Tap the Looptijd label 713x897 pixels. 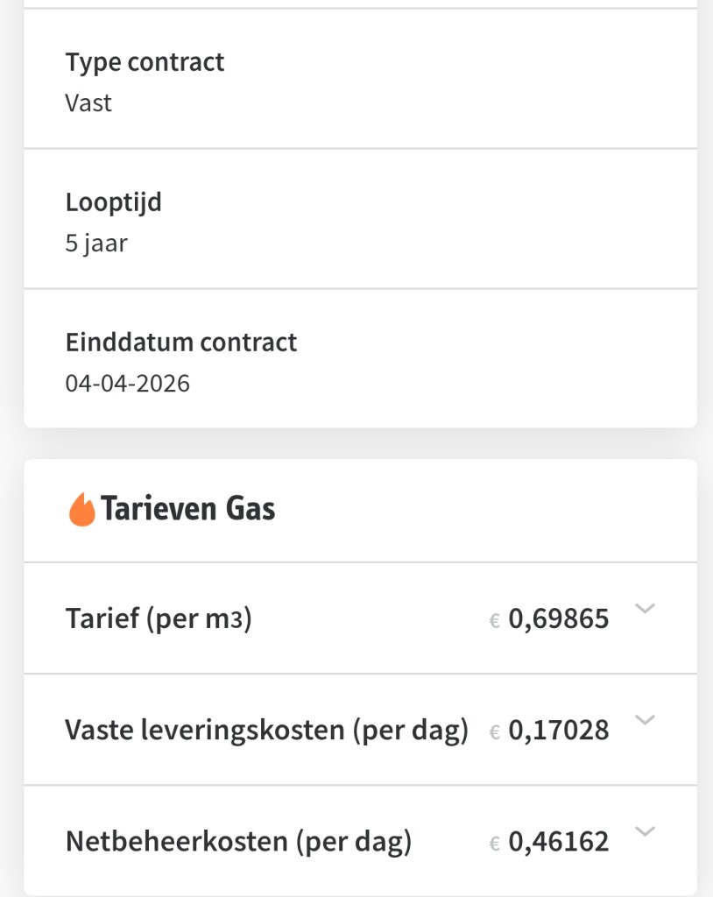[114, 202]
